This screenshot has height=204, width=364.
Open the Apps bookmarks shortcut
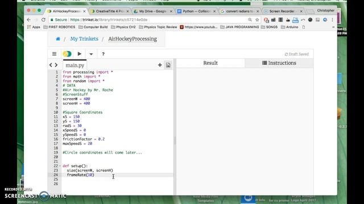[x=34, y=27]
